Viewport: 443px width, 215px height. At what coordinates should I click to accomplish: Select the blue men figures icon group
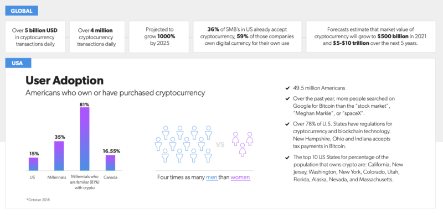click(183, 144)
